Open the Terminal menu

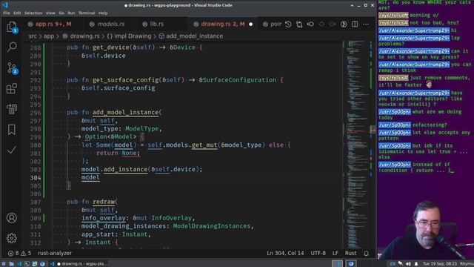tap(87, 13)
